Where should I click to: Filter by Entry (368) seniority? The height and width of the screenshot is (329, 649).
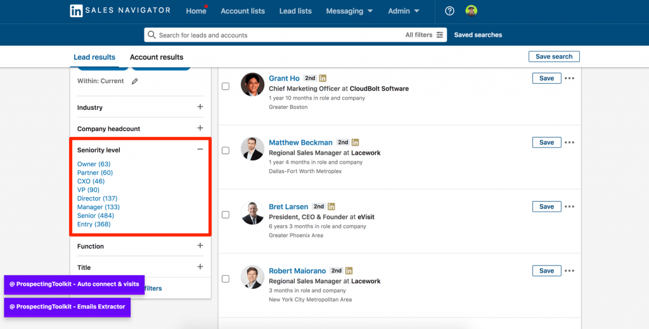tap(94, 224)
